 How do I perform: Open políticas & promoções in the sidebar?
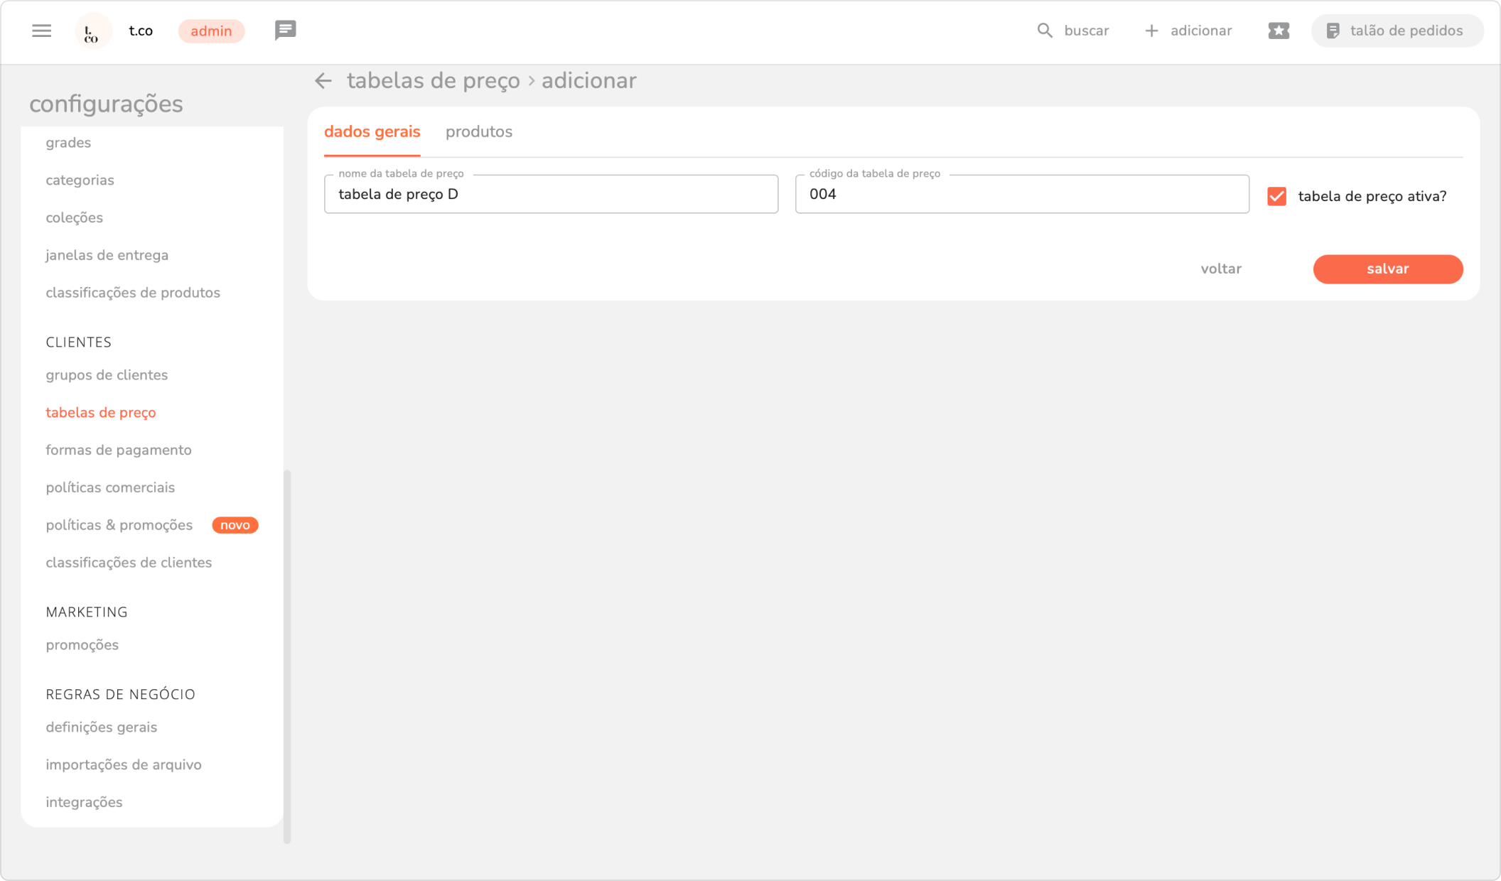(119, 525)
